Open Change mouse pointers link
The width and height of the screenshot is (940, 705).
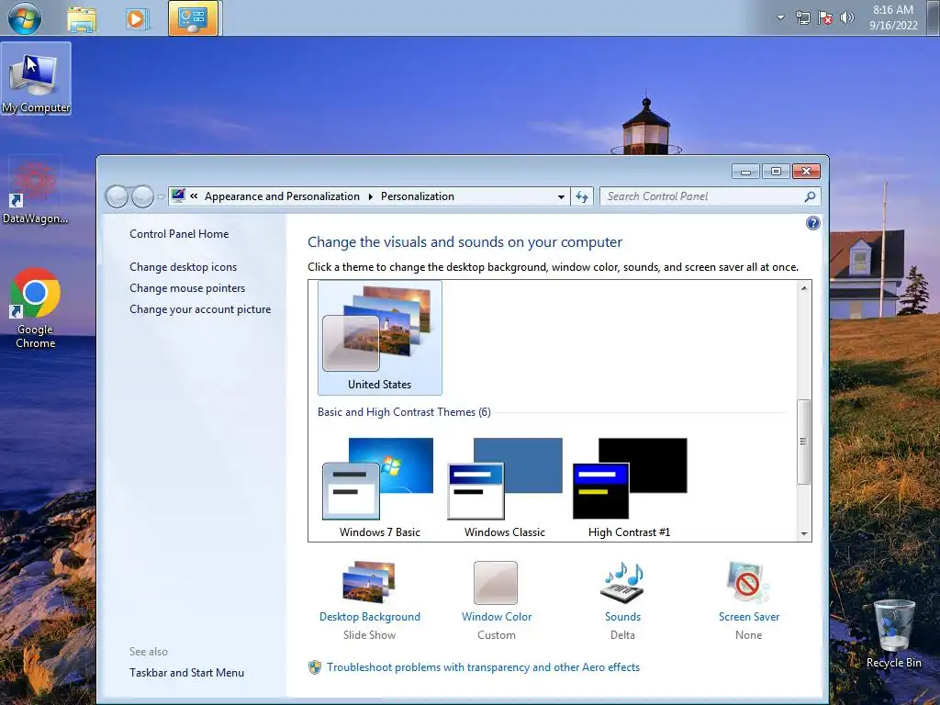187,287
